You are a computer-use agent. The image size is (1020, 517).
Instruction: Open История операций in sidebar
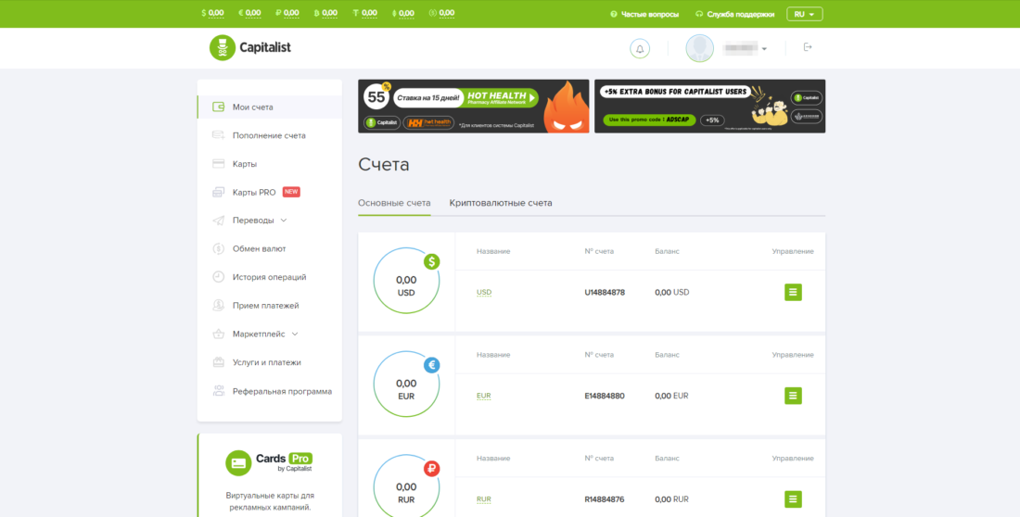269,277
